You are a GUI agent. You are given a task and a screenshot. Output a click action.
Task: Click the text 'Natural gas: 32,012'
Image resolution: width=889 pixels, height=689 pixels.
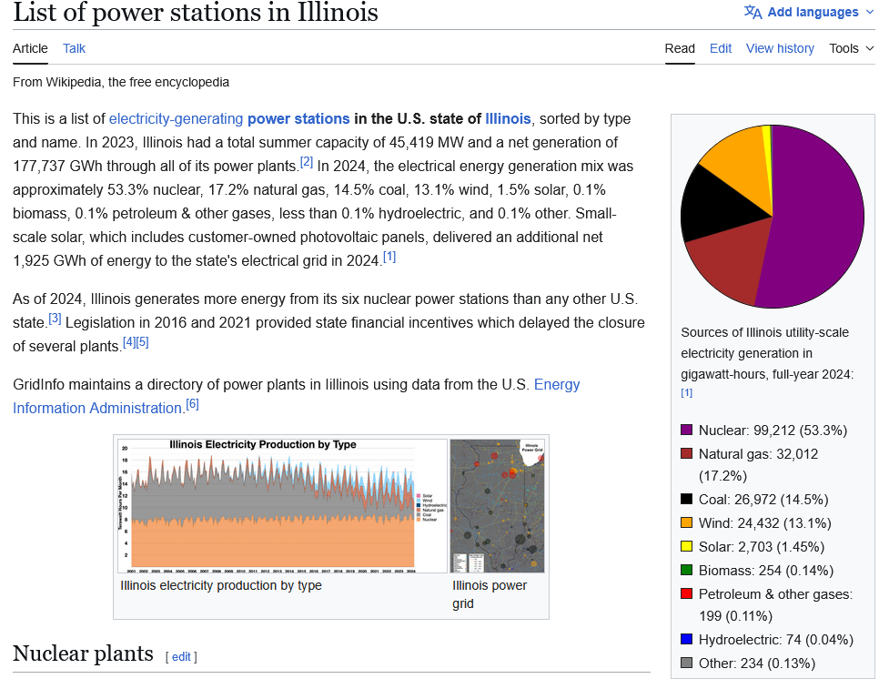[x=758, y=454]
